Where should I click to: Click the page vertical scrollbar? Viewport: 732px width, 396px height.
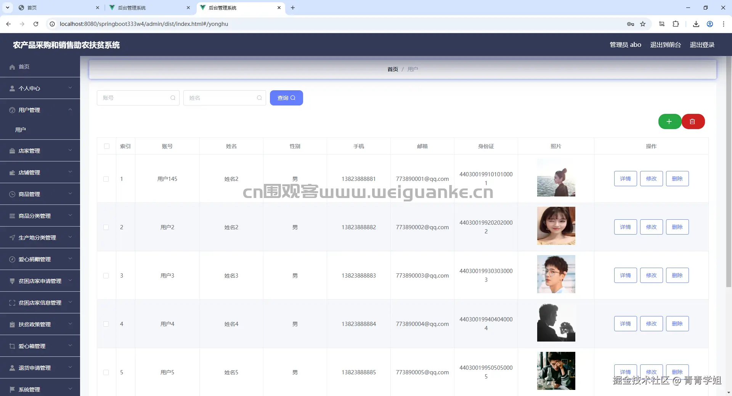click(x=729, y=171)
